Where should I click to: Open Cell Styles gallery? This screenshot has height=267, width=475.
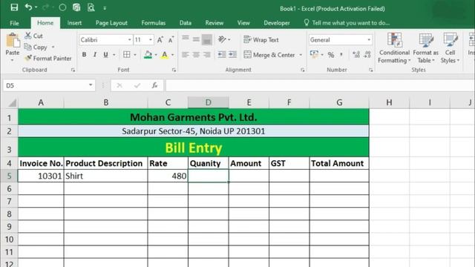tap(450, 47)
